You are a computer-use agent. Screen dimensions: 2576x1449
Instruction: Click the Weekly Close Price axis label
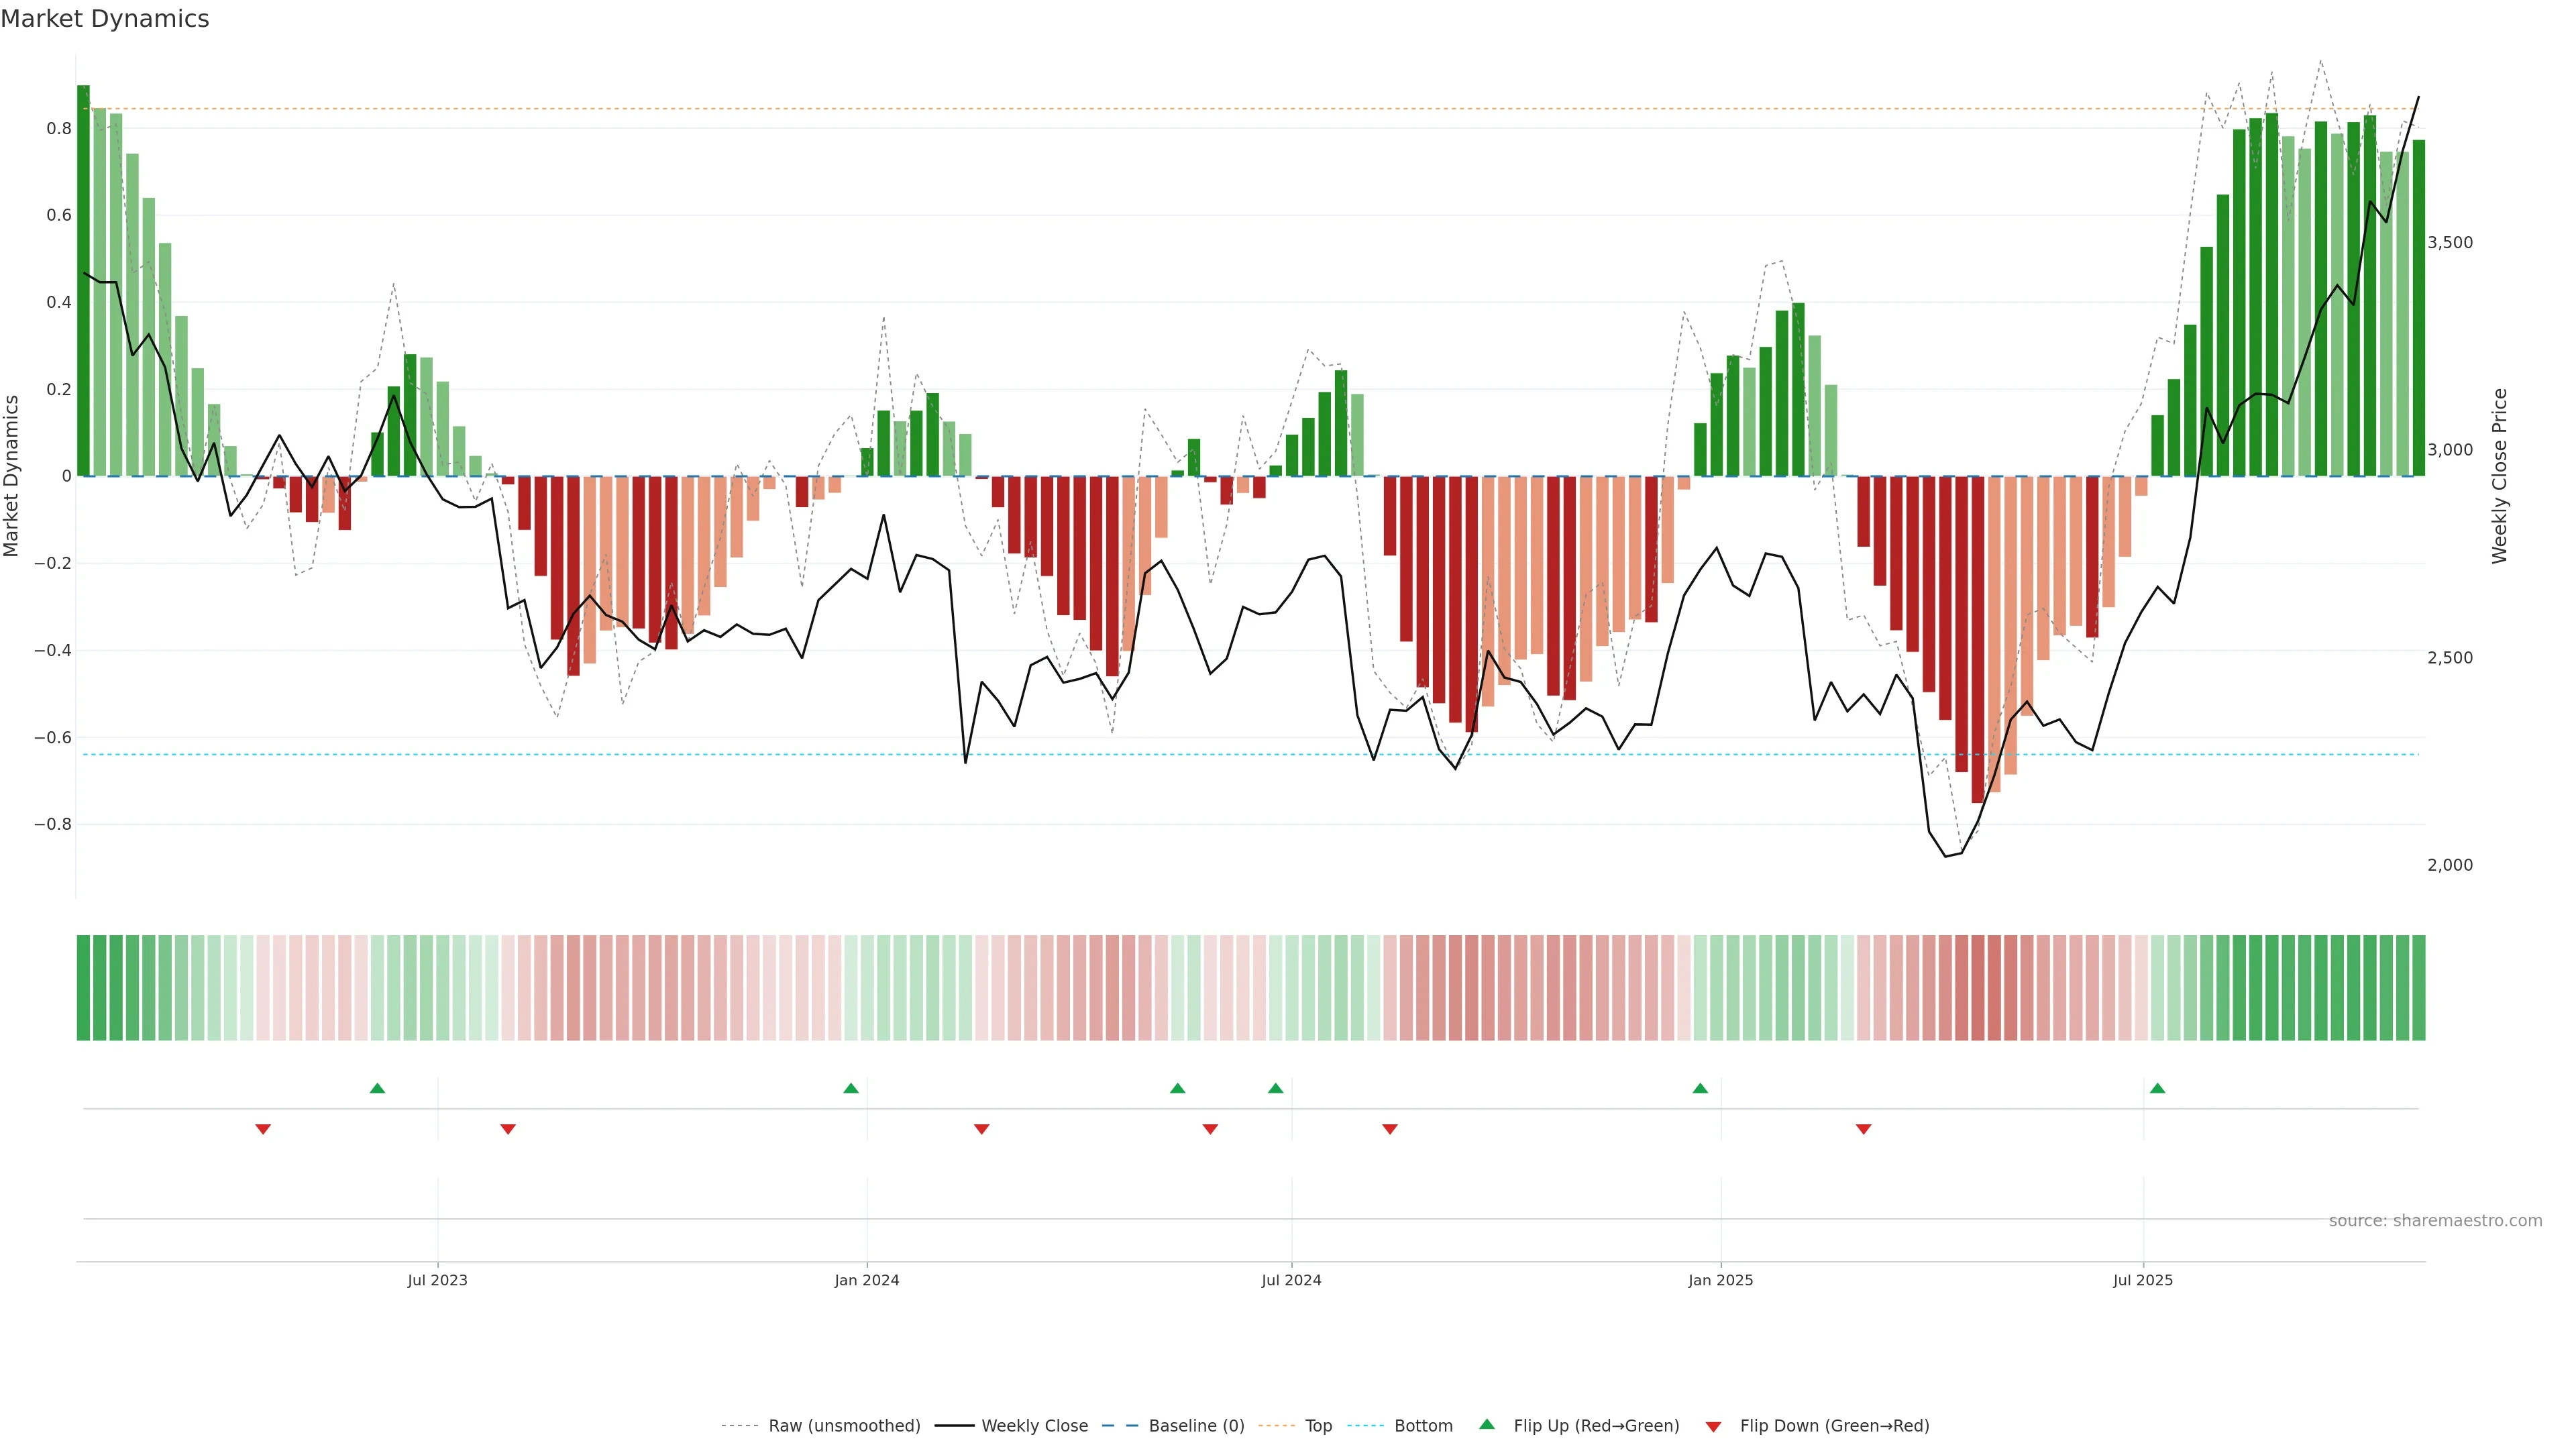tap(2499, 476)
